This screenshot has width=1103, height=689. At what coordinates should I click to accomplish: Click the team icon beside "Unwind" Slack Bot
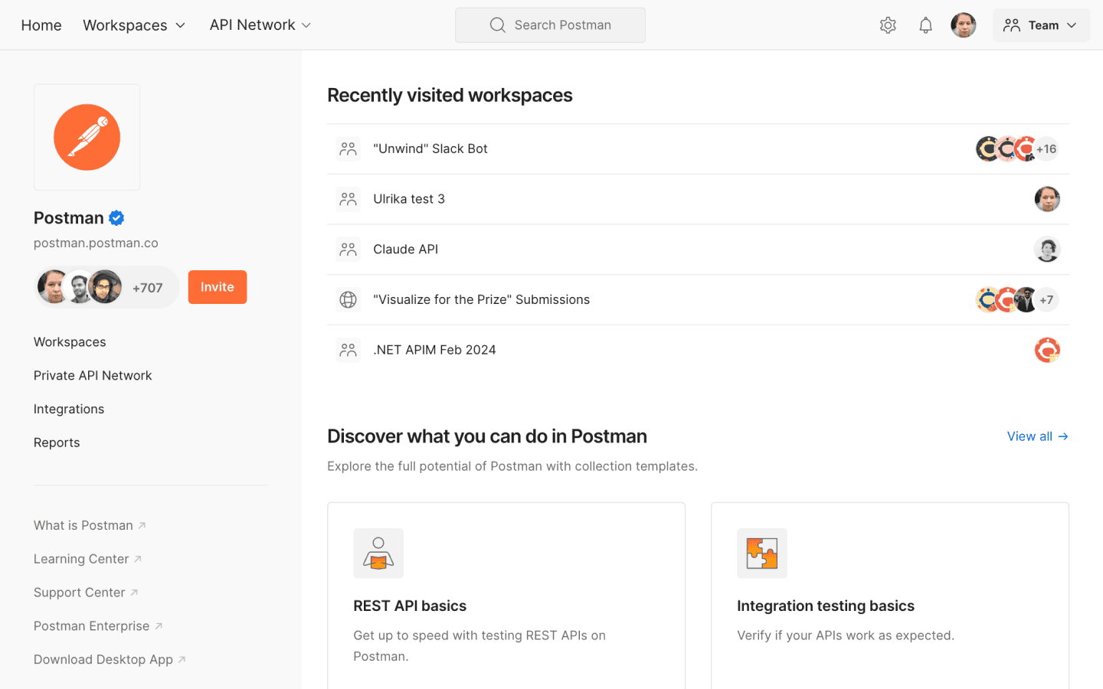[x=349, y=149]
